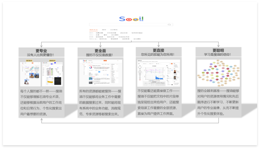Screen dimensions: 260x149
Task: Click the 更直接 card heading
Action: coord(159,50)
